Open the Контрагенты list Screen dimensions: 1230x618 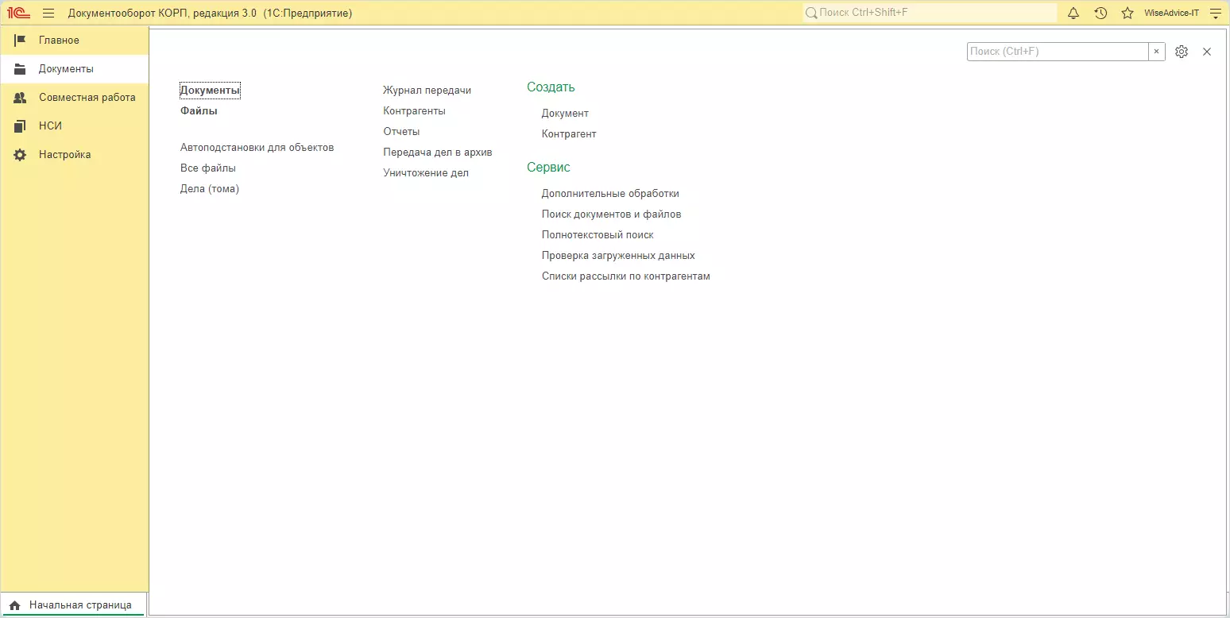click(x=414, y=111)
